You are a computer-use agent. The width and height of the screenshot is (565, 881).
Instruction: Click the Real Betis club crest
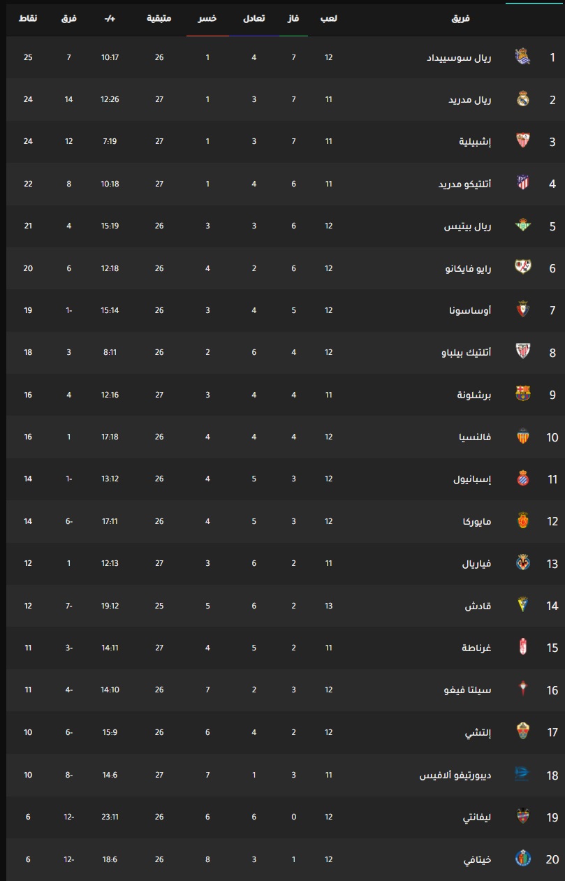522,226
